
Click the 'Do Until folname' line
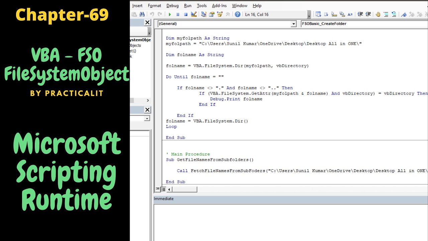(195, 77)
